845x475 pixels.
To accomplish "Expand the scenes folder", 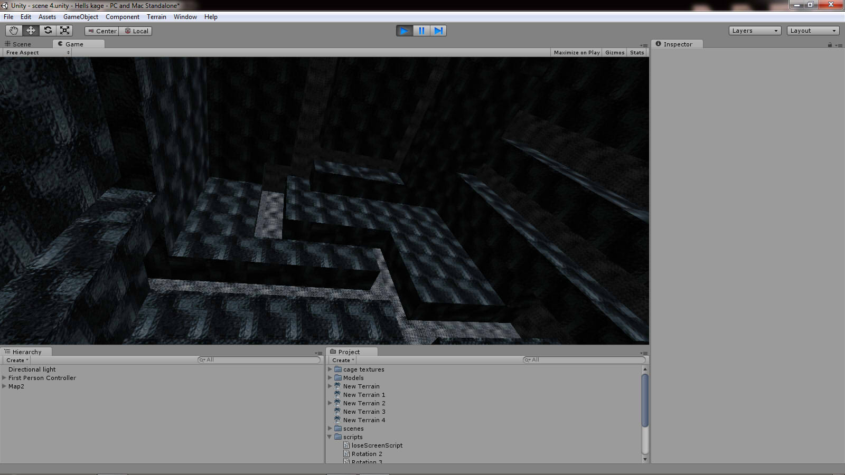I will 330,429.
